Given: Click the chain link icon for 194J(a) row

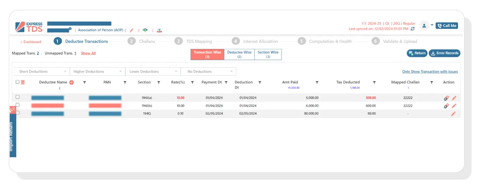Looking at the screenshot, I should (x=446, y=98).
